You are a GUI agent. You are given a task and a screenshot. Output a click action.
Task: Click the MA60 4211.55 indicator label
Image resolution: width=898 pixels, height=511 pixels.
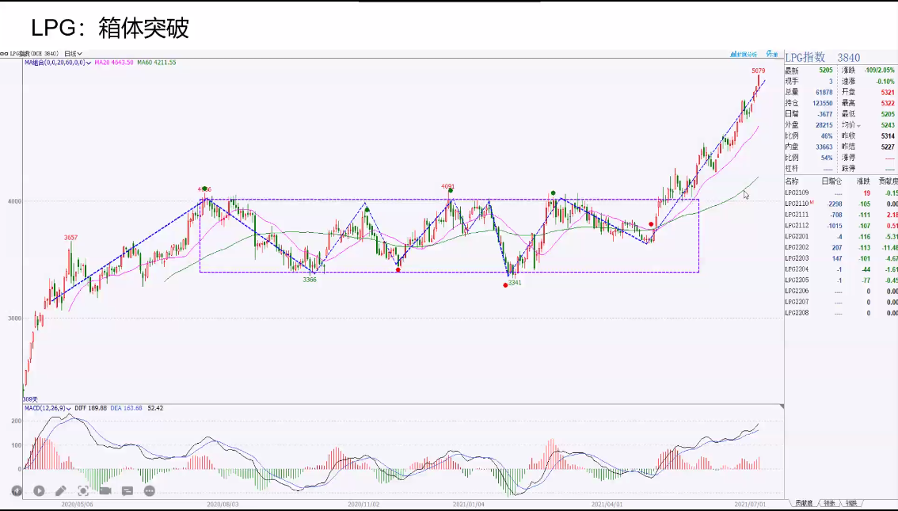pos(156,63)
